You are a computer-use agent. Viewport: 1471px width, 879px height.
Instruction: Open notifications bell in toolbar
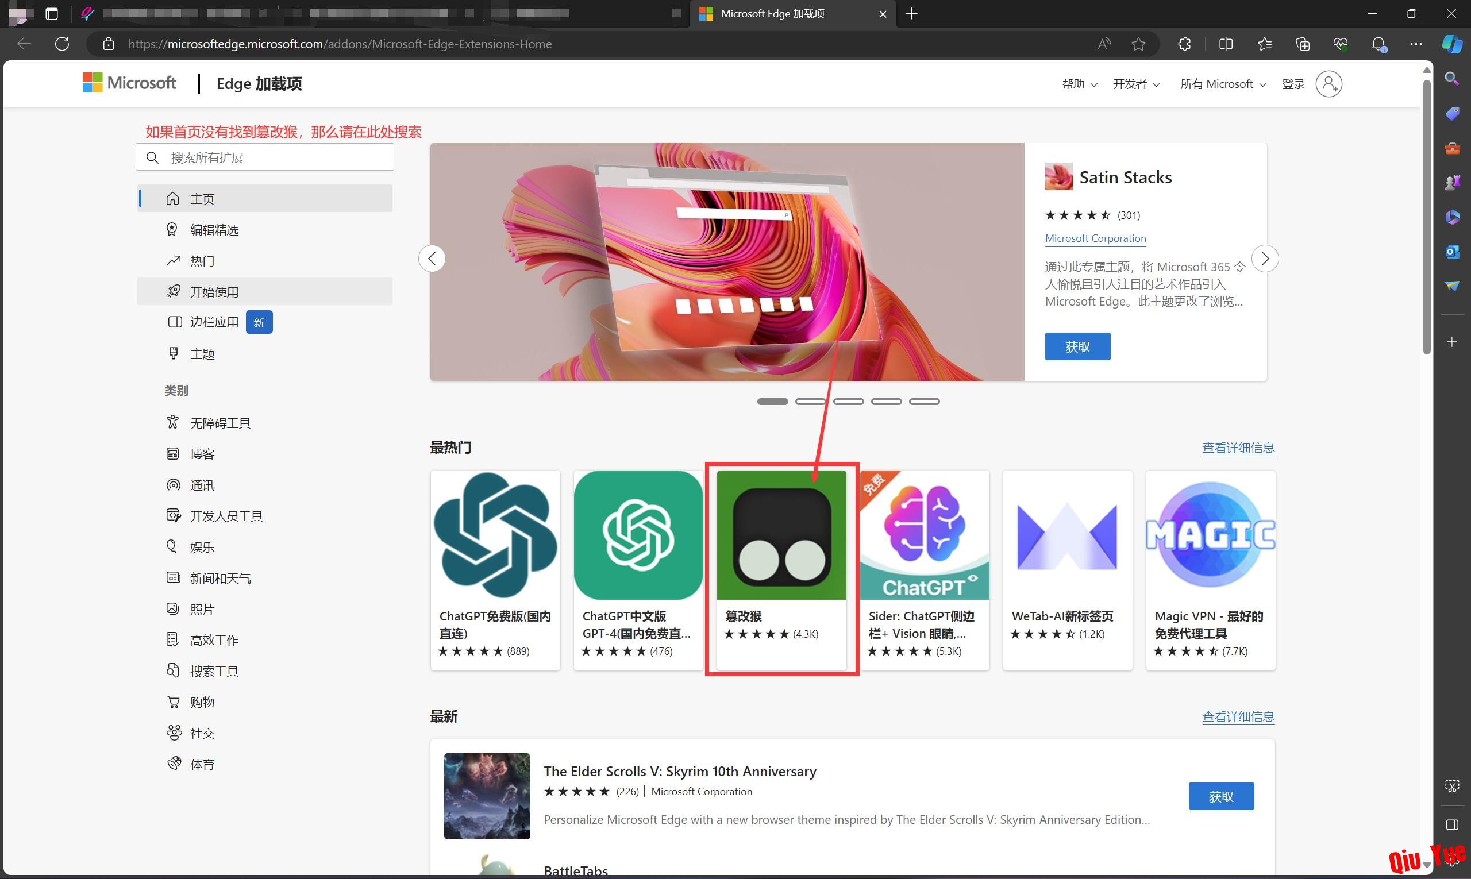pyautogui.click(x=1378, y=44)
